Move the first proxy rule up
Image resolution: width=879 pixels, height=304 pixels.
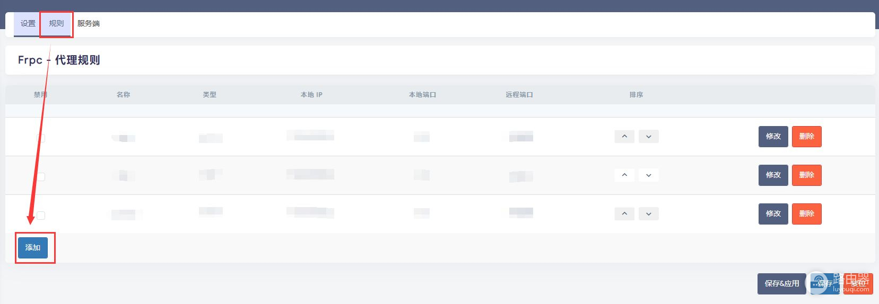point(624,137)
